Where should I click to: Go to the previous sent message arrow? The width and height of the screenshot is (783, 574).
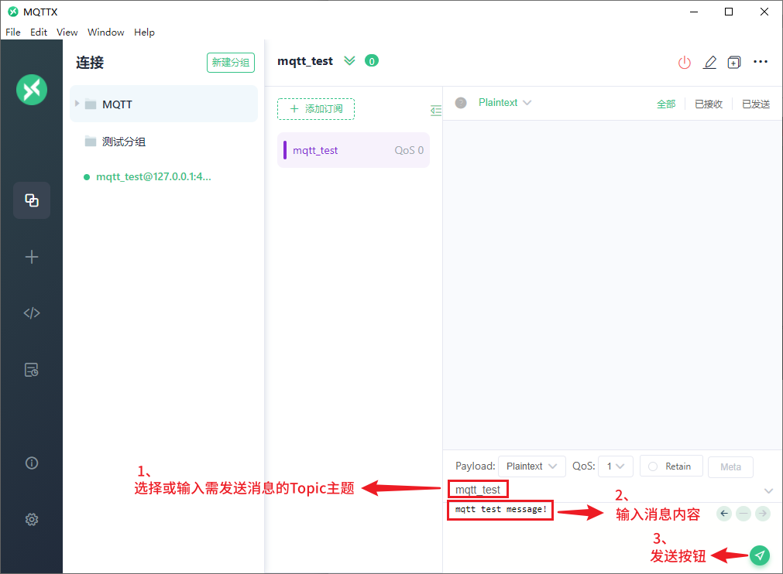pyautogui.click(x=724, y=513)
